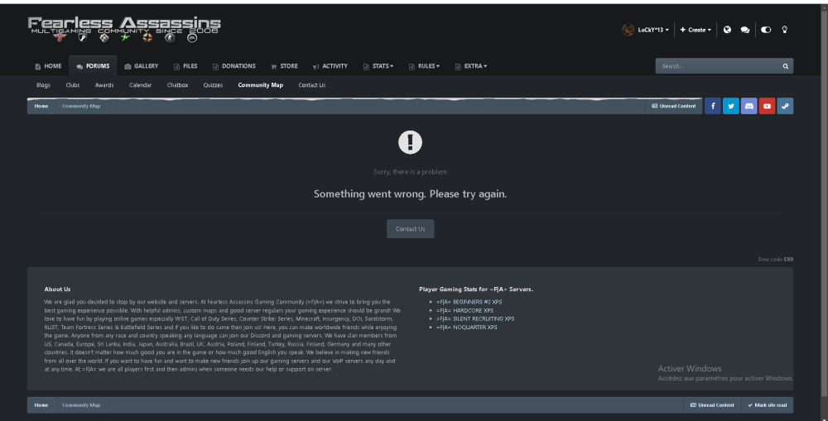Click the Error code EX0 text
This screenshot has width=828, height=421.
point(775,259)
